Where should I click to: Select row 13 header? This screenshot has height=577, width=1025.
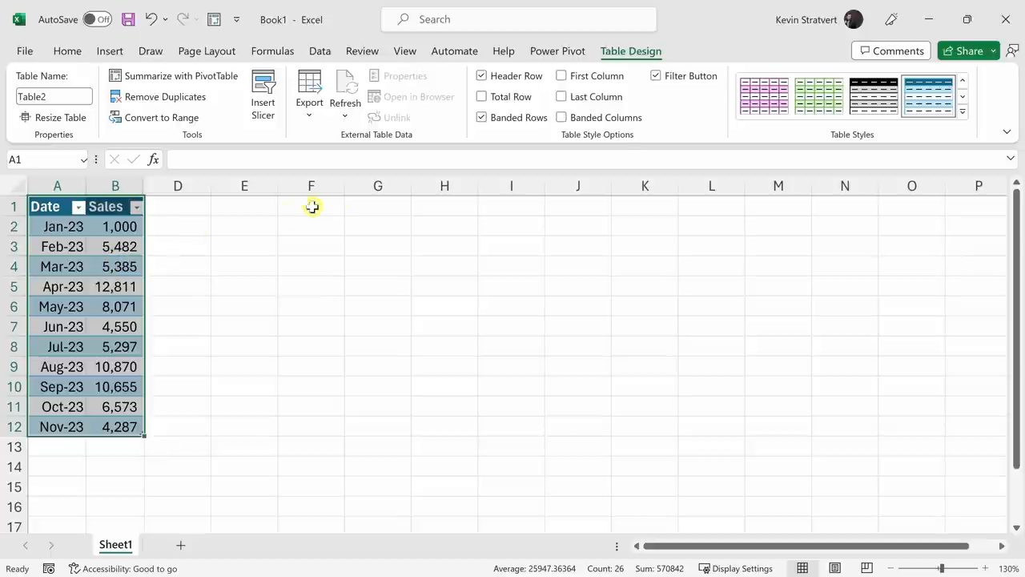pyautogui.click(x=14, y=447)
